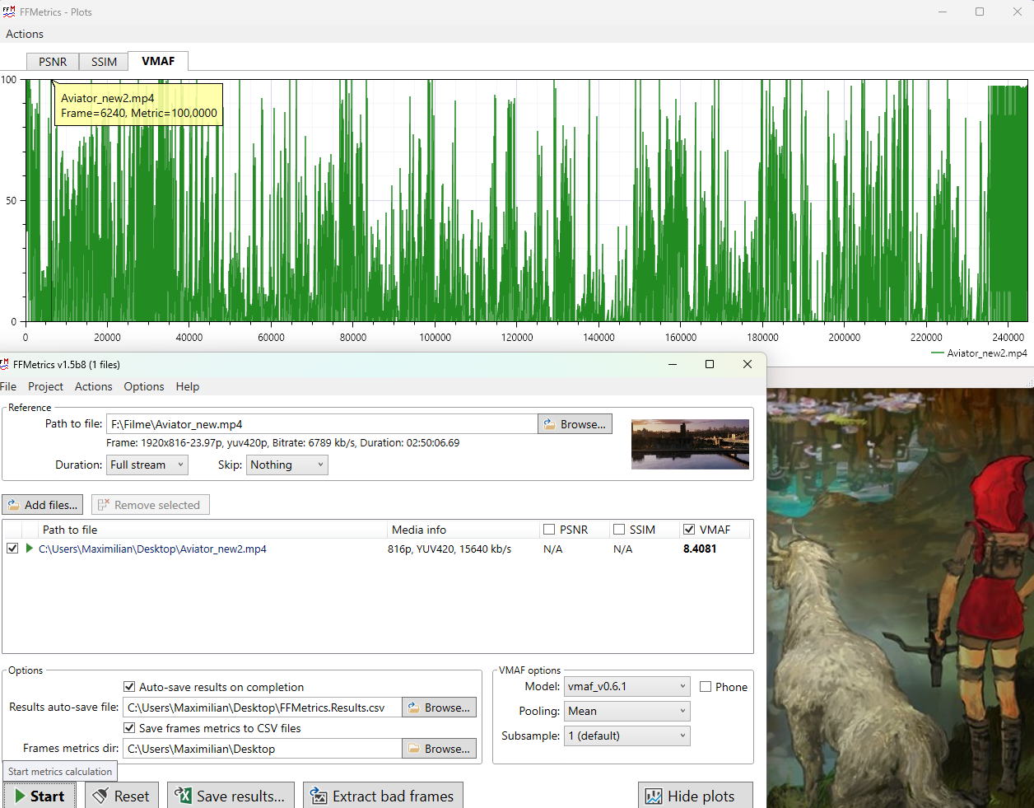
Task: Browse for the results auto-save file
Action: click(x=439, y=708)
